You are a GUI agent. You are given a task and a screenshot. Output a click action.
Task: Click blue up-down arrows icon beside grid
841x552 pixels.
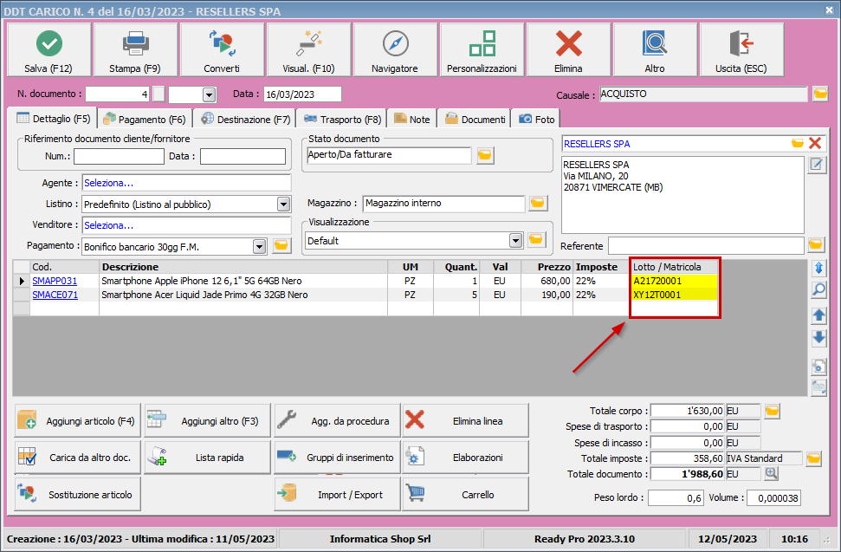(819, 268)
